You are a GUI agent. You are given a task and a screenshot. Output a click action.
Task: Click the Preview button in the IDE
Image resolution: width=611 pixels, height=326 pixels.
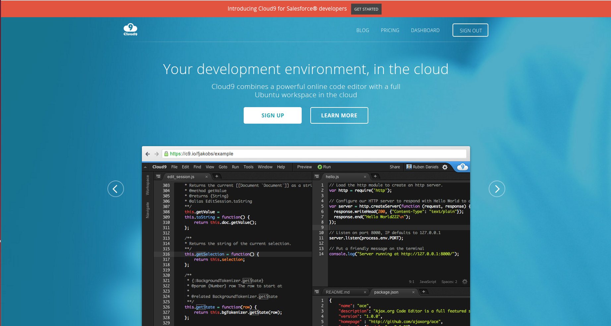[304, 167]
